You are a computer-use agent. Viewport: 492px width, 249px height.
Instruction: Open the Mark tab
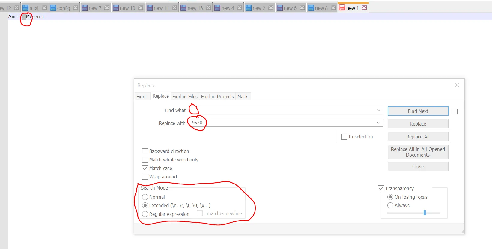click(x=243, y=97)
